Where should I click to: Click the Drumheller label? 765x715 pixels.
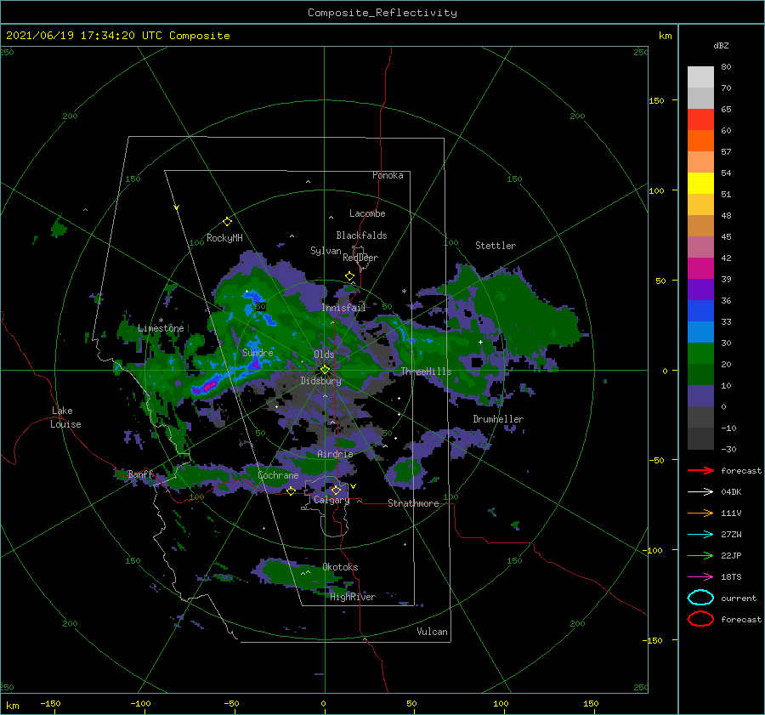pyautogui.click(x=498, y=419)
